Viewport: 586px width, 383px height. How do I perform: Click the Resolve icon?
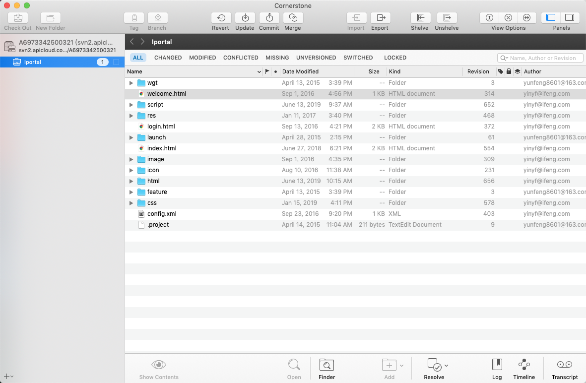[x=434, y=365]
